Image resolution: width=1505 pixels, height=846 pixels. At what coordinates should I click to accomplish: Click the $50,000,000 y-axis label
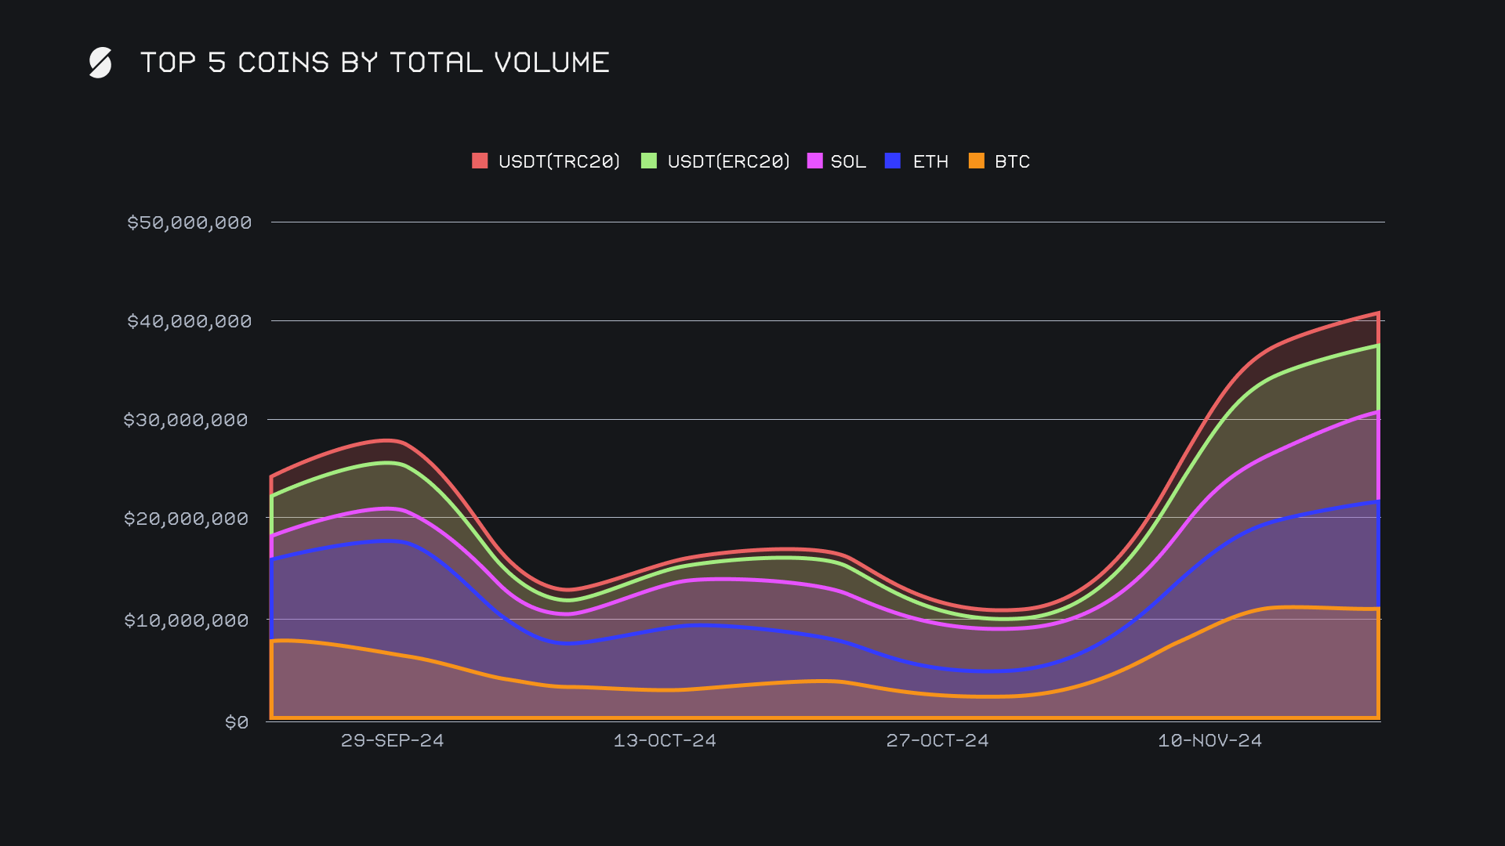click(x=189, y=222)
